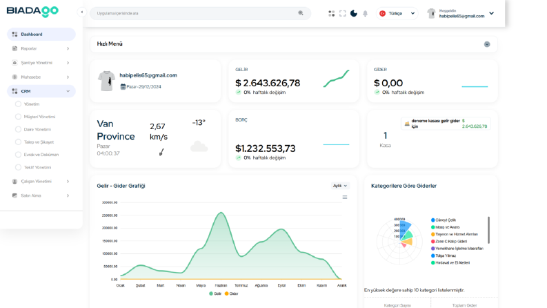Screen dimensions: 547x308
Task: Click Dashboard sidebar icon
Action: click(14, 35)
